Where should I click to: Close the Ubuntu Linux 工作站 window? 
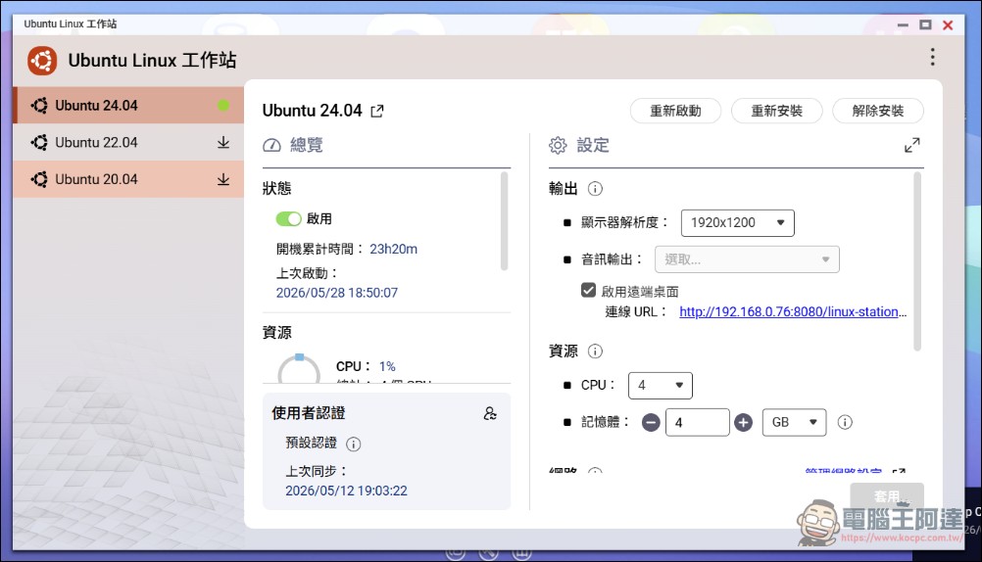click(948, 25)
